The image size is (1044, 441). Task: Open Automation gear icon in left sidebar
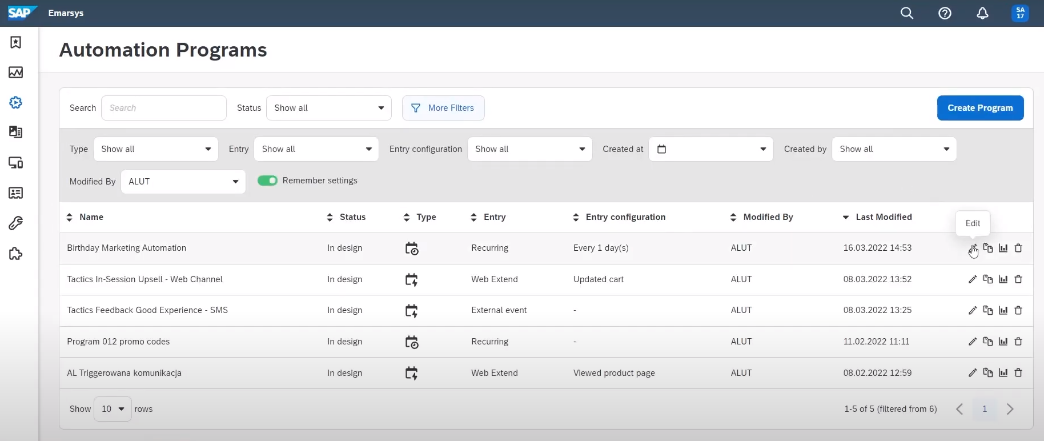coord(16,102)
